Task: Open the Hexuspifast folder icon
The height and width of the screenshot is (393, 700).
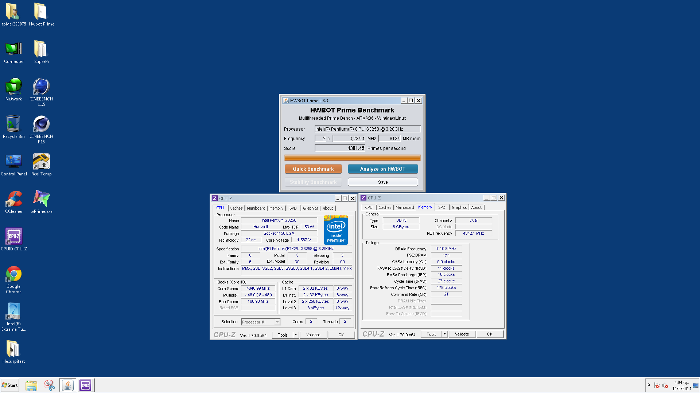Action: [x=13, y=352]
